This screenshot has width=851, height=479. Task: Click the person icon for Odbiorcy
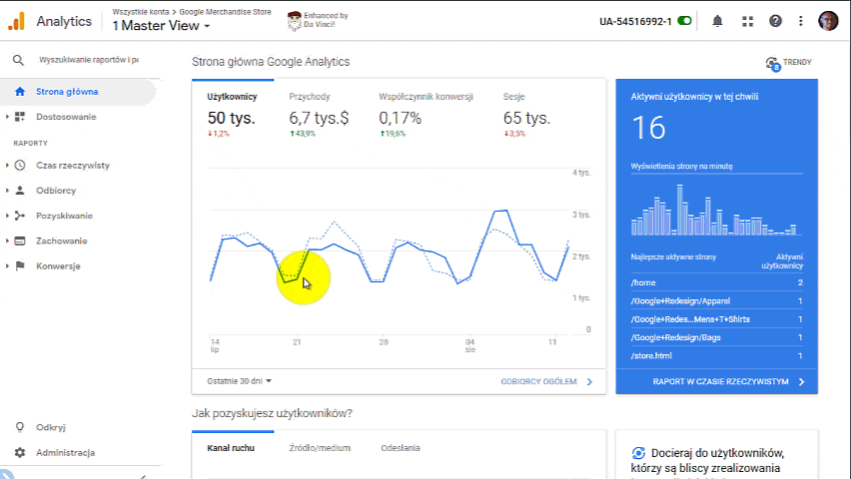click(x=20, y=191)
